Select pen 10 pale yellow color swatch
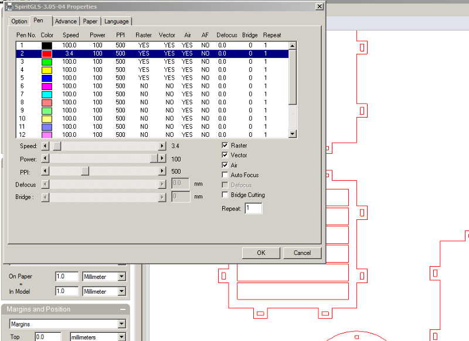This screenshot has height=341, width=469. tap(47, 118)
